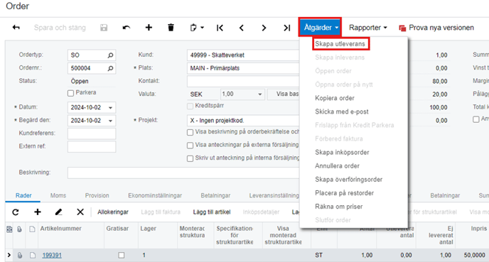This screenshot has width=489, height=262.
Task: Toggle Gratisar checkbox on row 199391
Action: (x=122, y=255)
